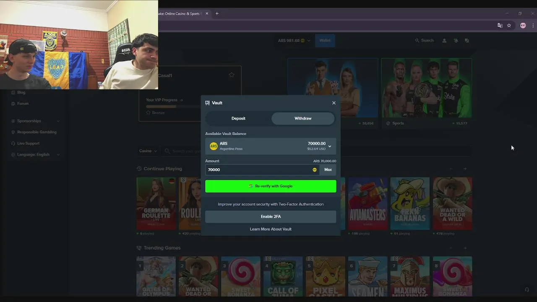This screenshot has height=302, width=537.
Task: Open the Casino search-type dropdown
Action: (x=149, y=151)
